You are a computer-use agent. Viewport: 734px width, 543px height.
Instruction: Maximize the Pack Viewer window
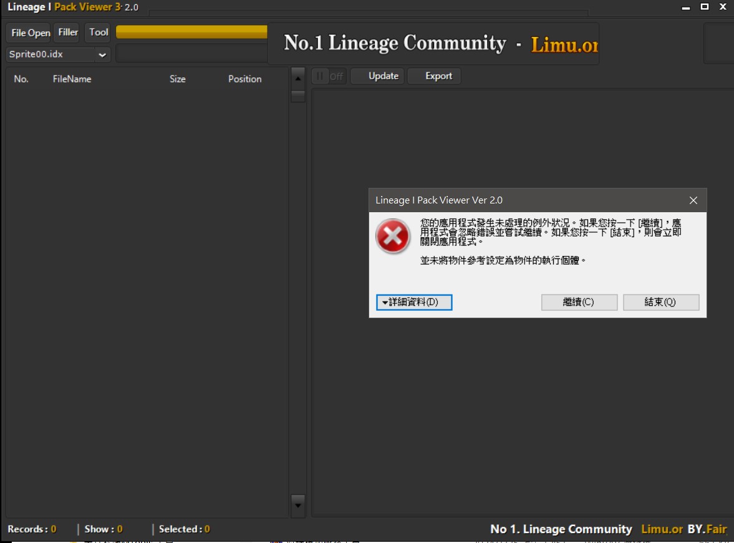tap(705, 7)
